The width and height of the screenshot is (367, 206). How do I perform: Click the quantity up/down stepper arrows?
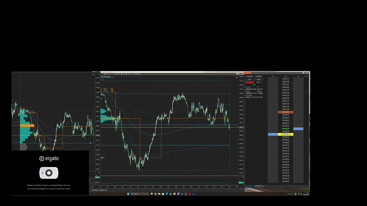(x=262, y=93)
